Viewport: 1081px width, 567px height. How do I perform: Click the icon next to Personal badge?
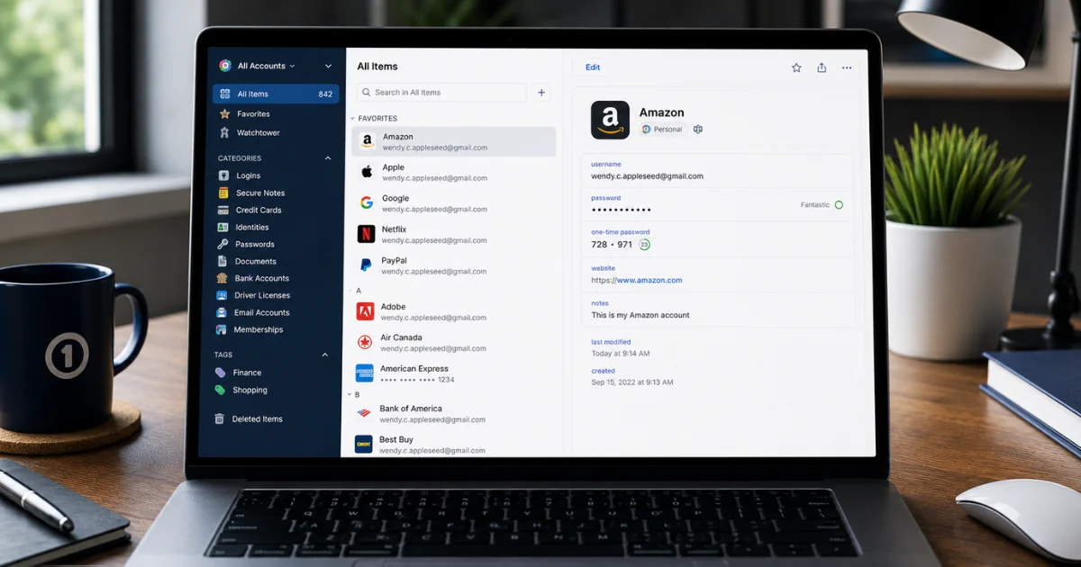click(x=698, y=130)
